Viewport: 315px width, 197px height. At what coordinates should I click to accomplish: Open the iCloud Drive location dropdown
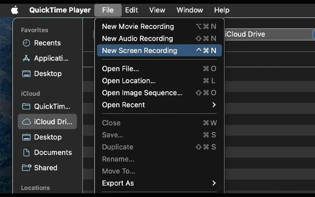269,34
